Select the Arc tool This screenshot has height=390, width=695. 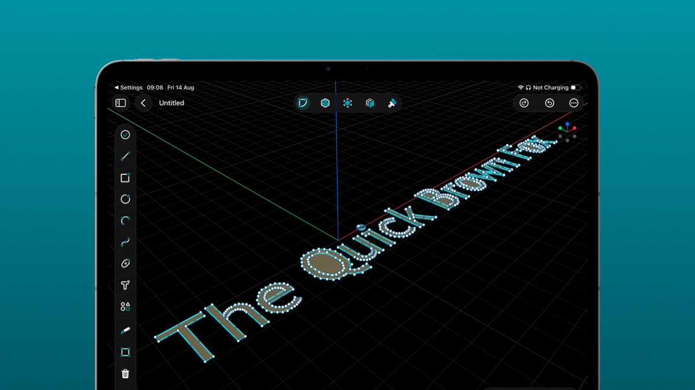(x=125, y=221)
